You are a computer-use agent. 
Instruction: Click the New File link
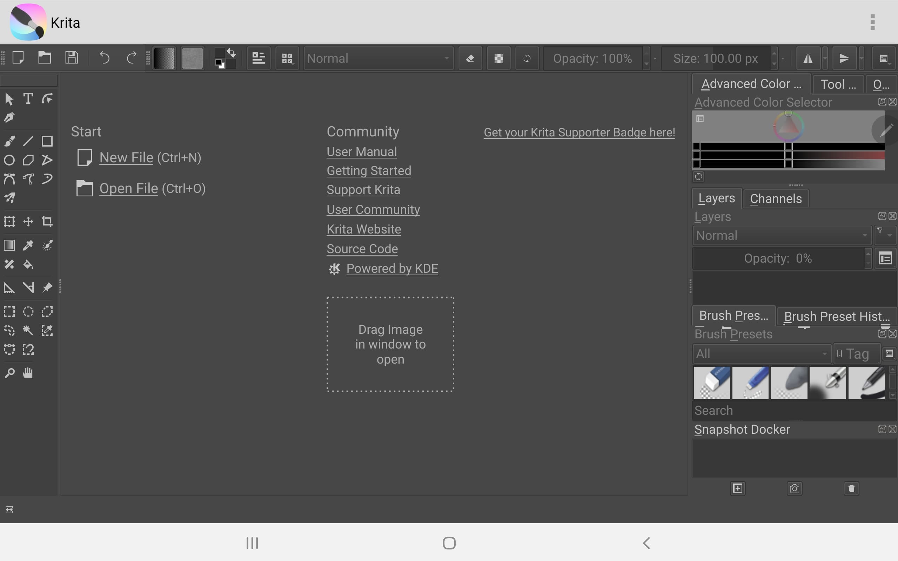coord(126,158)
